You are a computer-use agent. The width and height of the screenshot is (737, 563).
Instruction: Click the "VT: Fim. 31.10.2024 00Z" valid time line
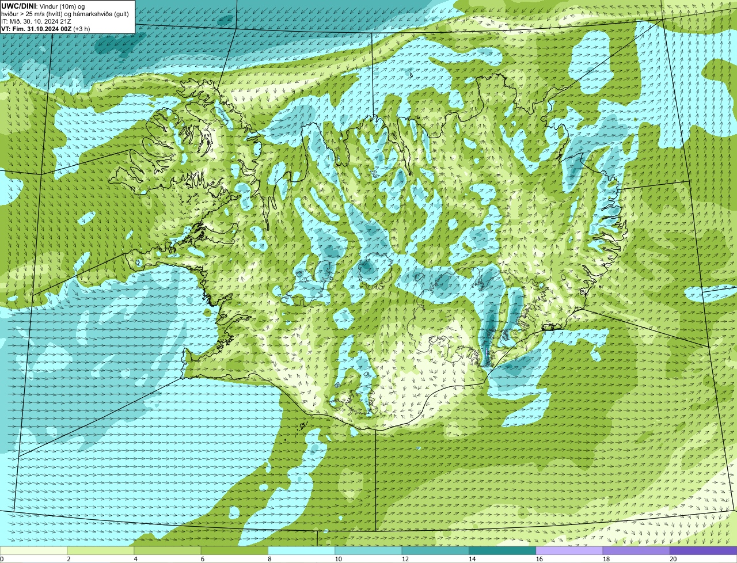45,28
